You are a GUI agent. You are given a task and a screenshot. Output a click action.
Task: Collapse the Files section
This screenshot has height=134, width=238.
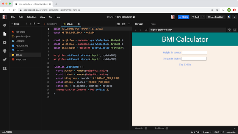[x=12, y=24]
